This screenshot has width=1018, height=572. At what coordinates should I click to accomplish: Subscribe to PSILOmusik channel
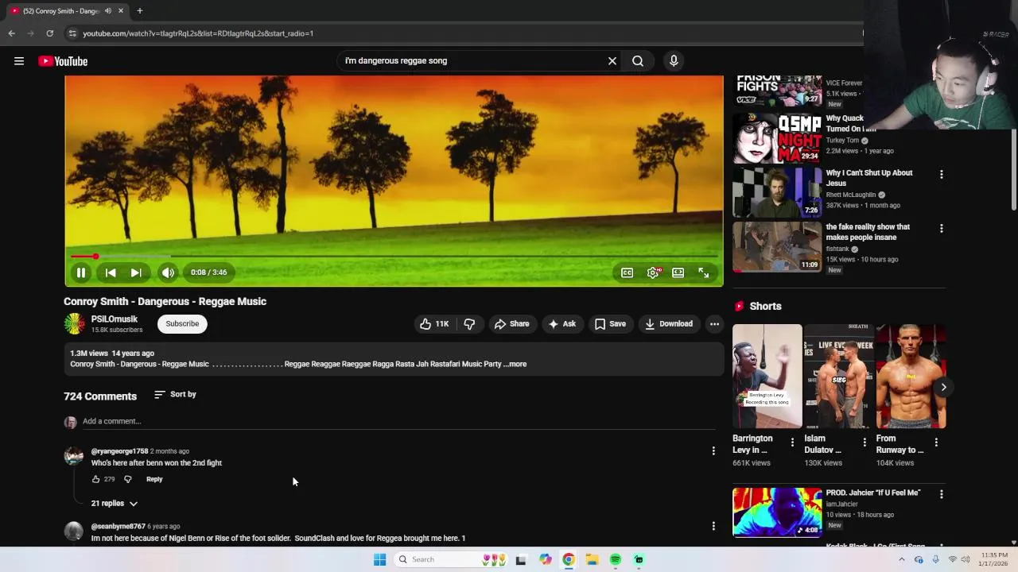click(x=182, y=323)
